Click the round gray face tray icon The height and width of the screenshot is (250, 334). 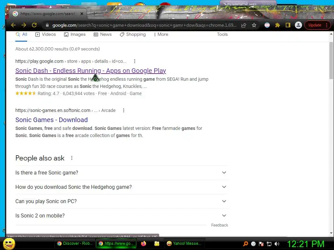(253, 243)
